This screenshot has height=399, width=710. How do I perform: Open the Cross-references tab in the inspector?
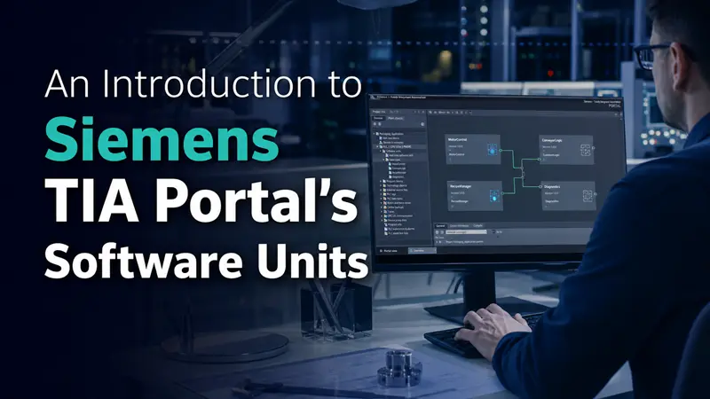[x=459, y=226]
